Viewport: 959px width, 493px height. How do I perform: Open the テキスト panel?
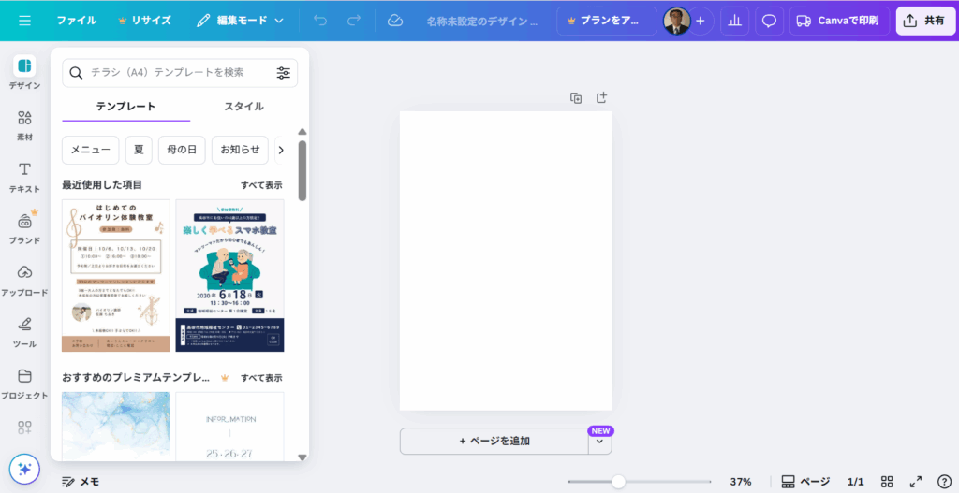(24, 177)
